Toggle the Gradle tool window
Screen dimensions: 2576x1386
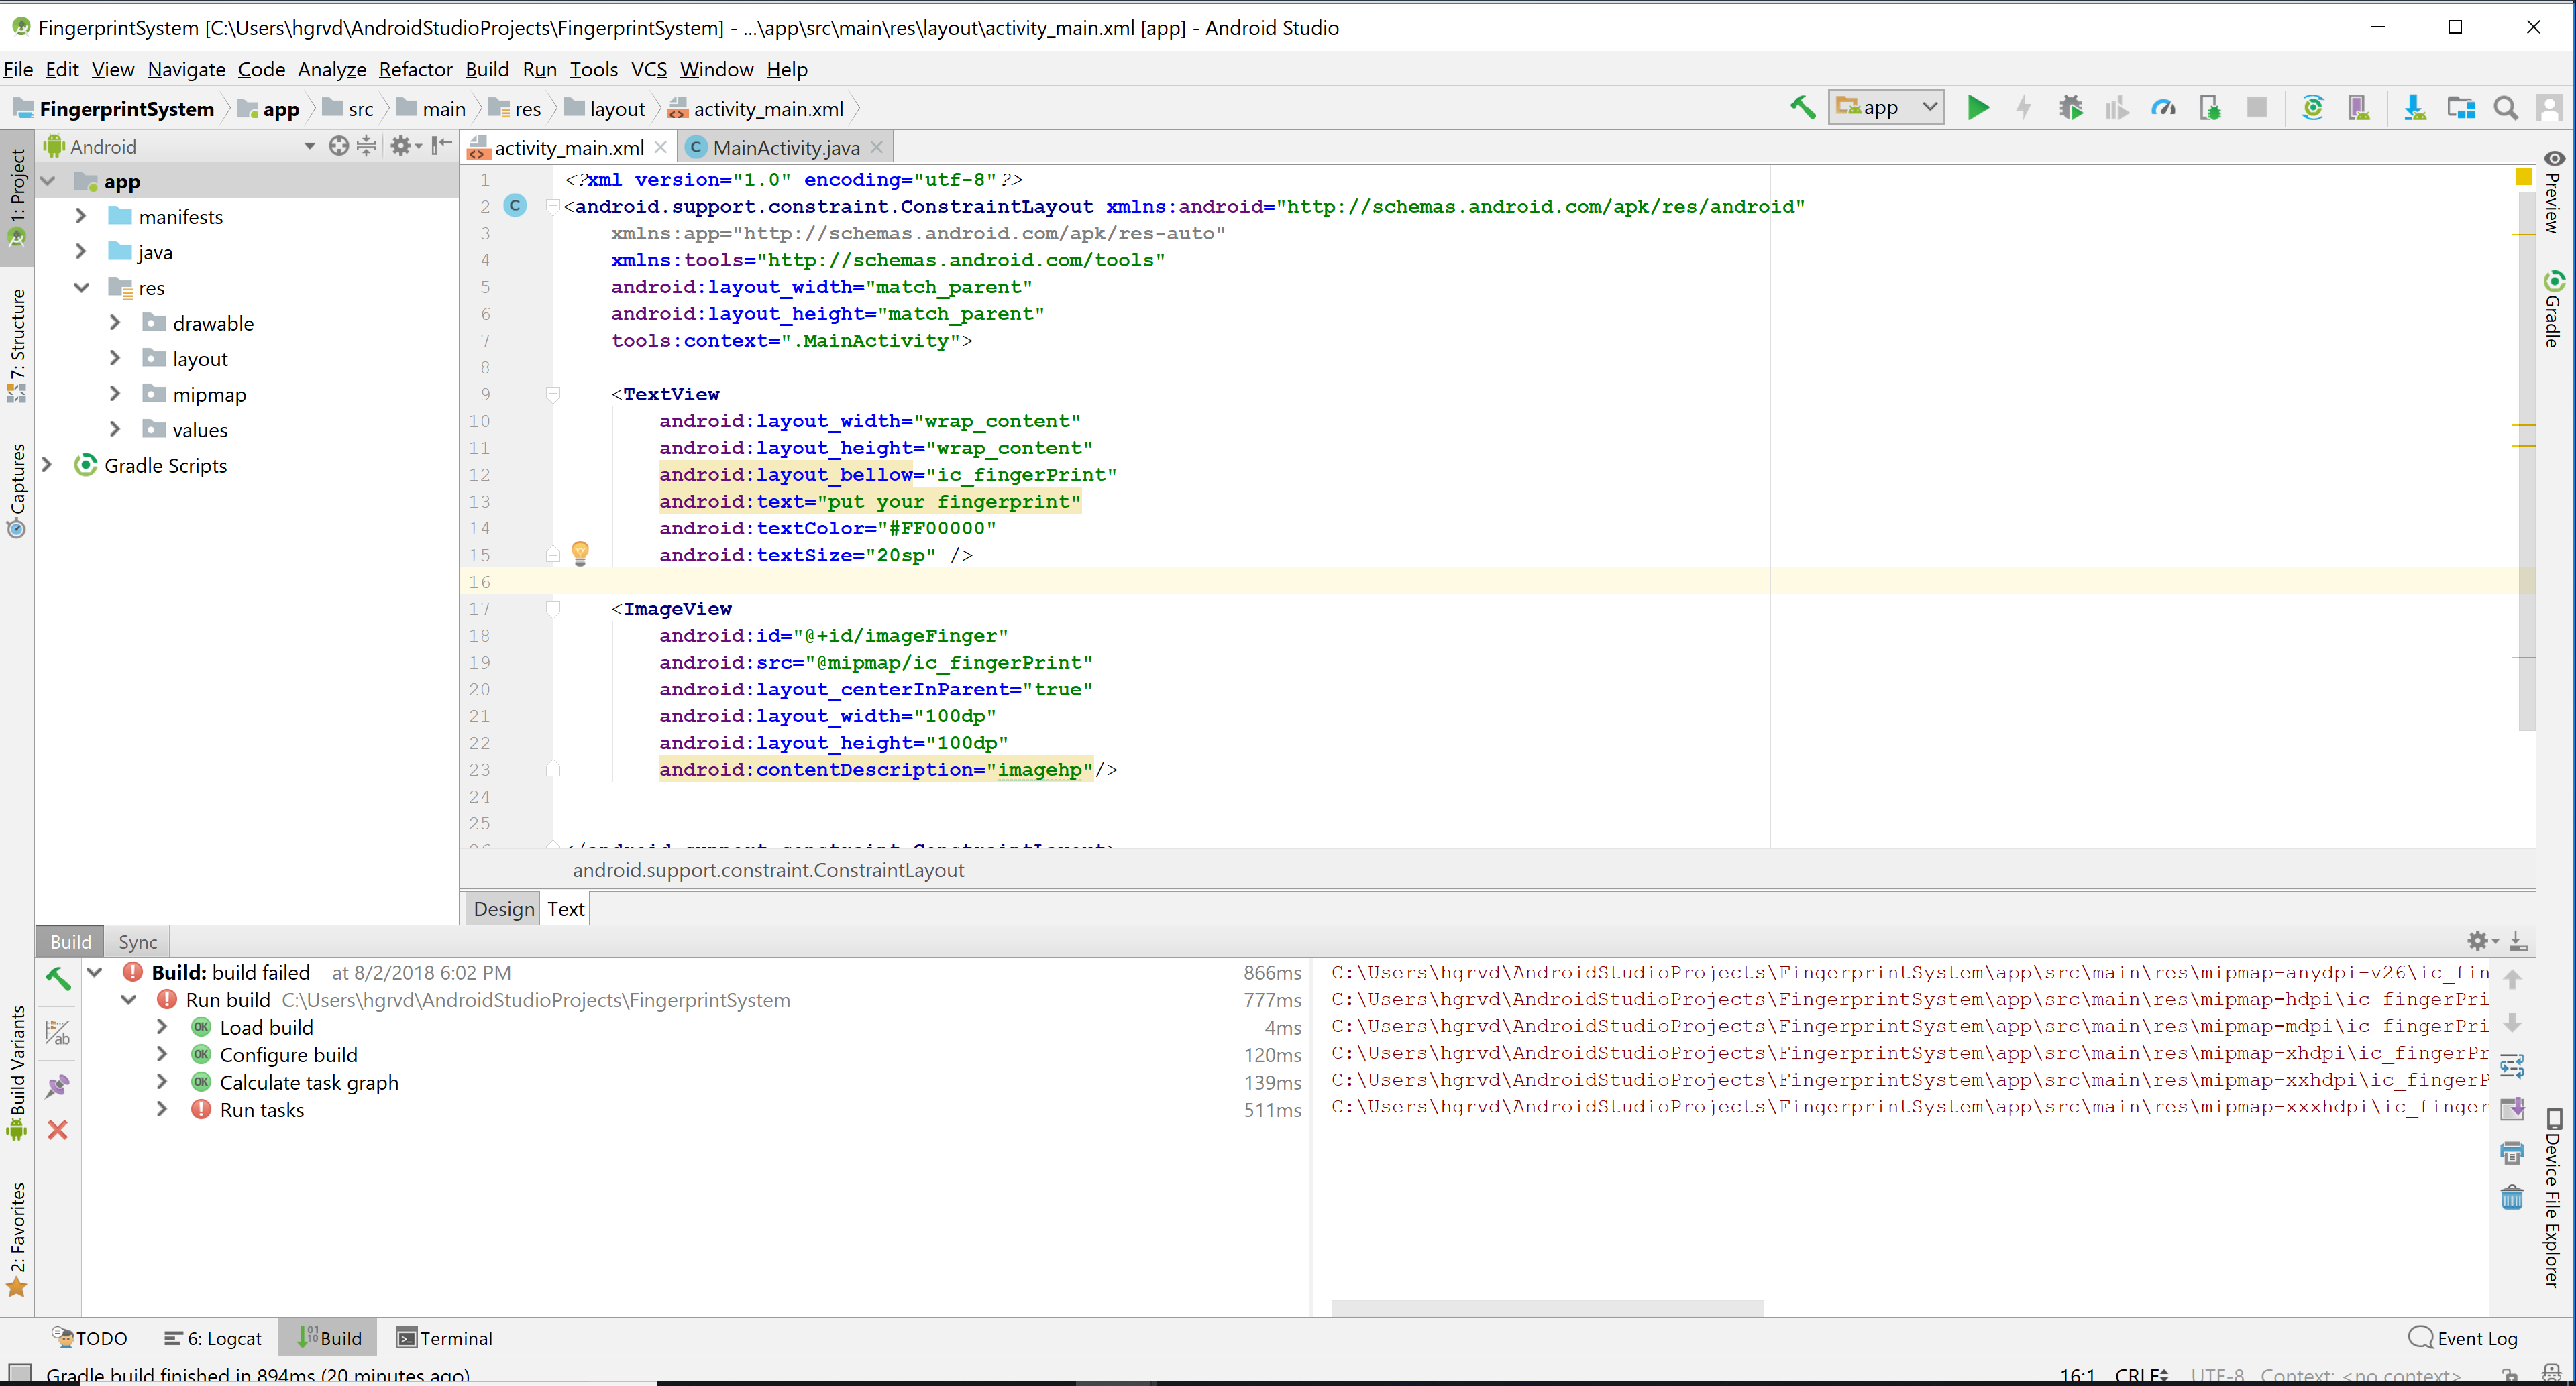(2554, 308)
